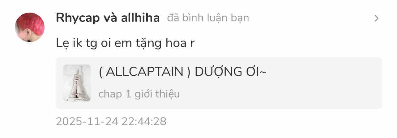Screen dimensions: 397x138
Task: Click the timestamp 2025-11-24 22:44:28
Action: click(111, 122)
